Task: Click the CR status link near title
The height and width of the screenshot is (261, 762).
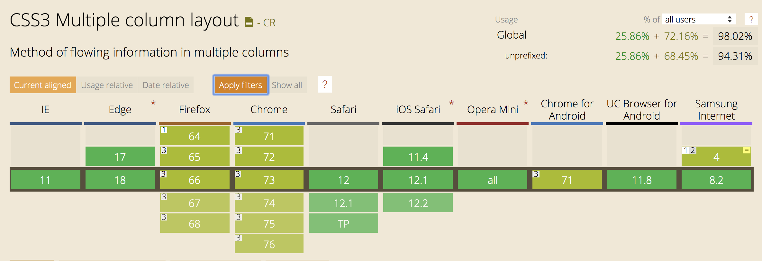Action: (269, 23)
